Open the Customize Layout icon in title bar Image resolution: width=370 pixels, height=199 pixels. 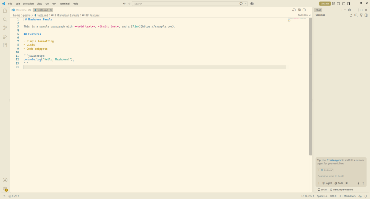tap(334, 4)
